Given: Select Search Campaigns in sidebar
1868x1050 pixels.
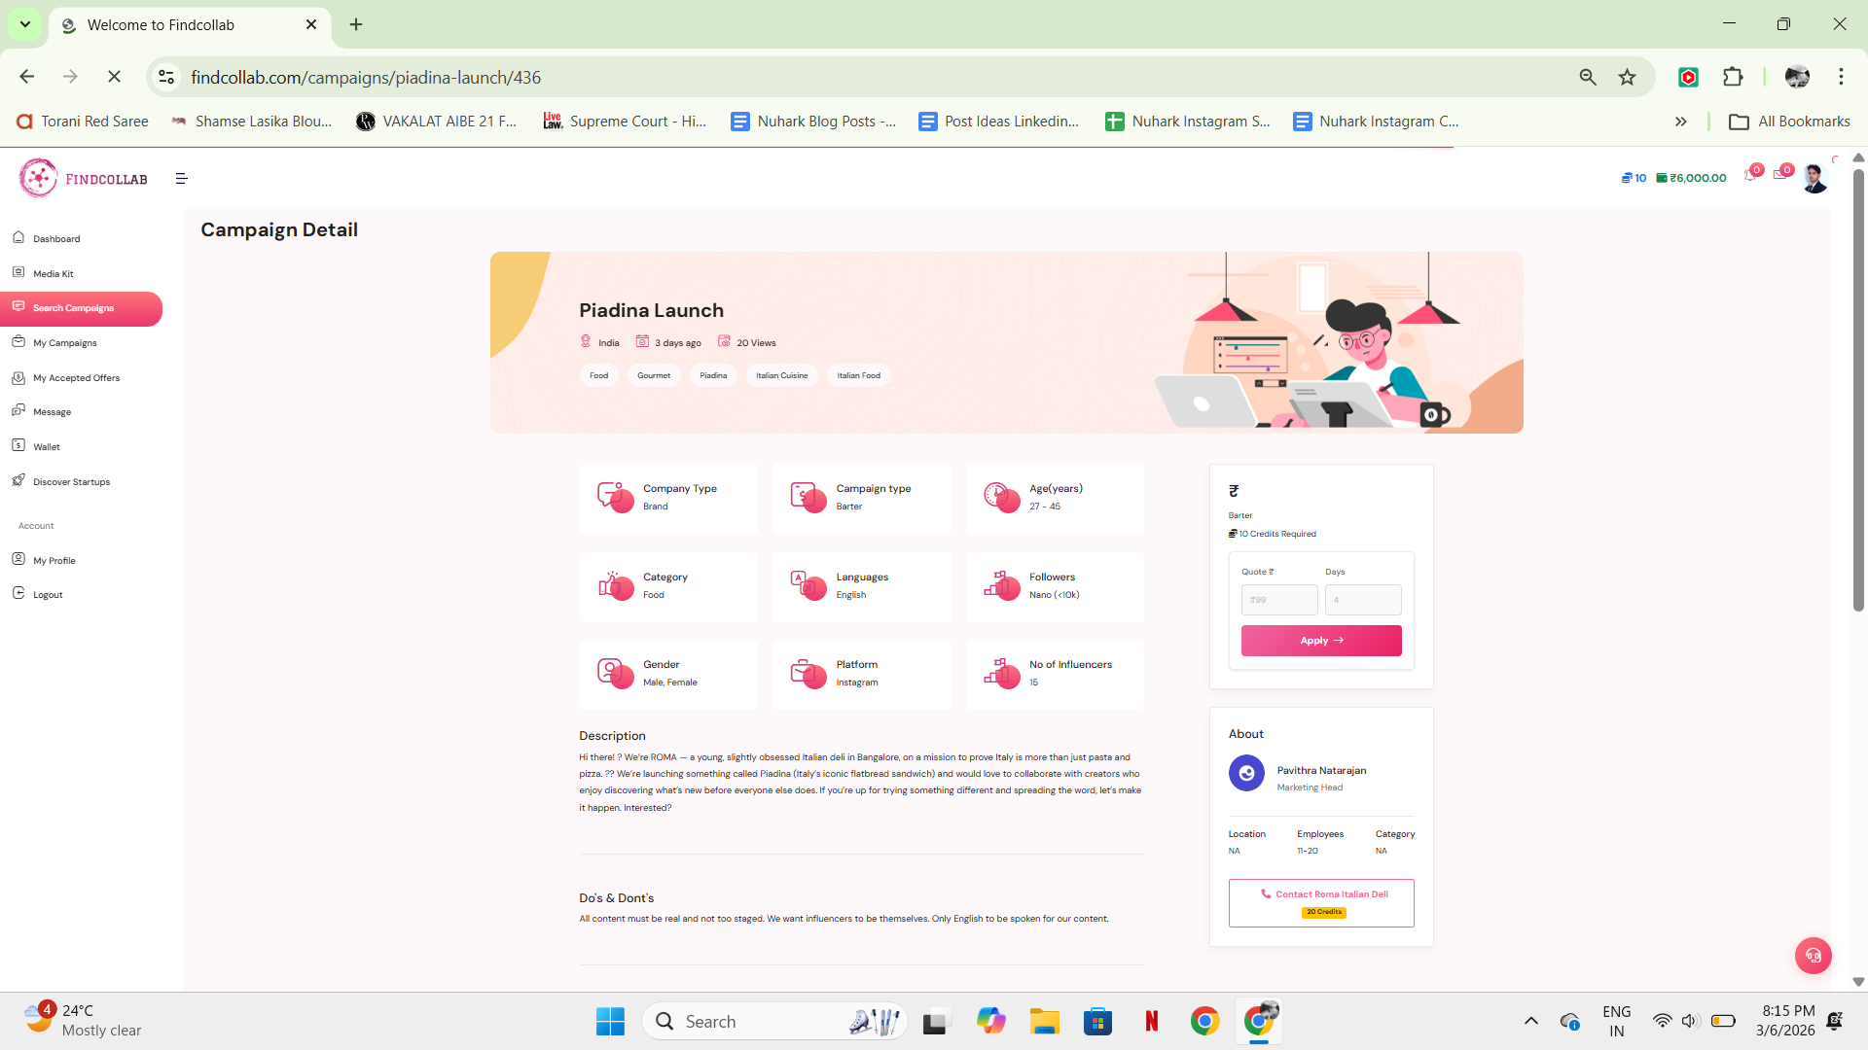Looking at the screenshot, I should click(x=81, y=308).
